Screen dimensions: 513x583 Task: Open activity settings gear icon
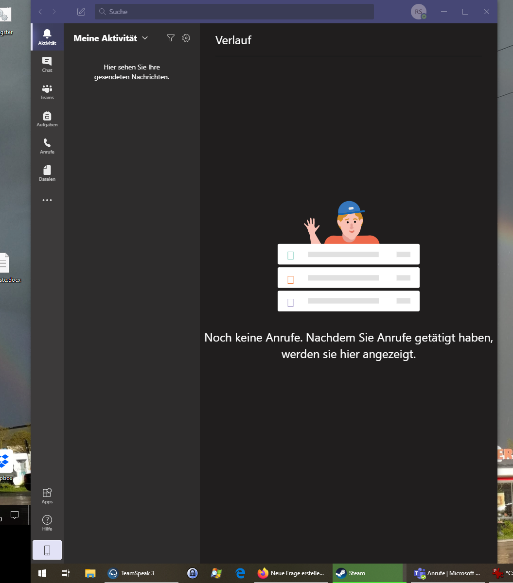pyautogui.click(x=186, y=38)
